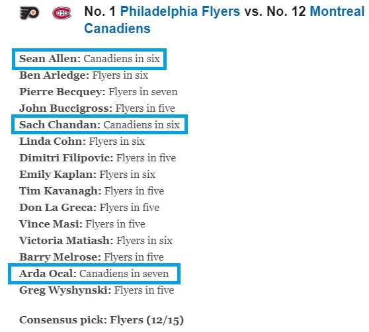
Task: Open the Montreal Canadiens team link
Action: 224,20
